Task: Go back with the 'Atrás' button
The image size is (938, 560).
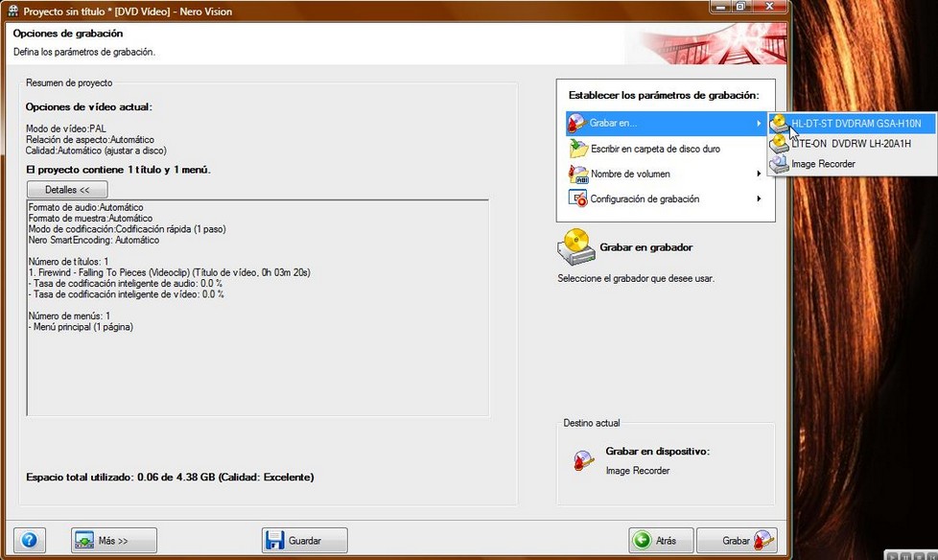Action: coord(661,540)
